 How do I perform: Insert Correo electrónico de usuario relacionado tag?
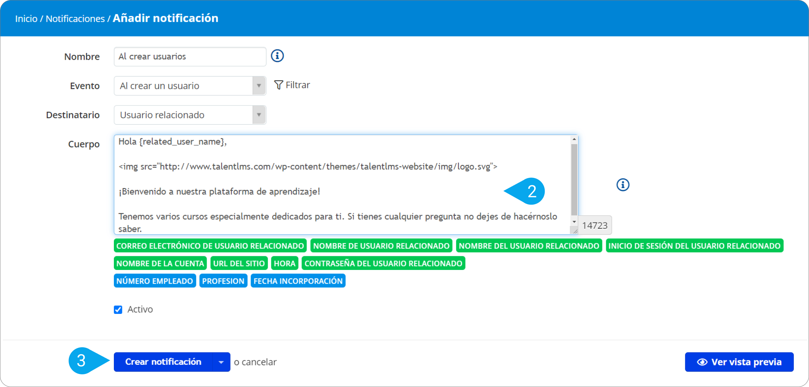tap(210, 246)
